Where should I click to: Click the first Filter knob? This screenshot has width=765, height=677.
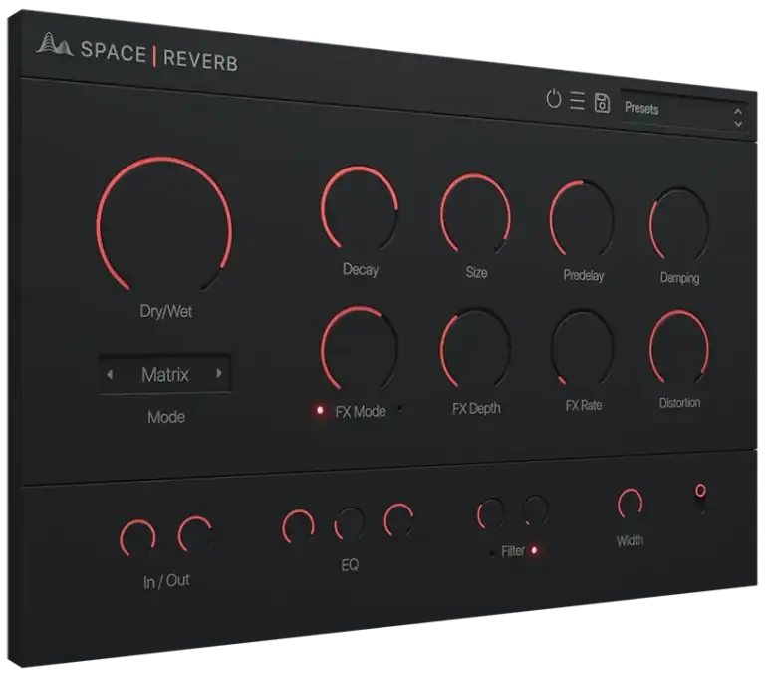pos(490,513)
